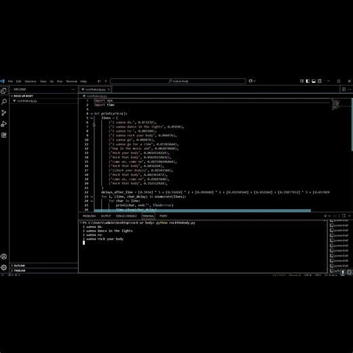Open the Edit menu

18,81
